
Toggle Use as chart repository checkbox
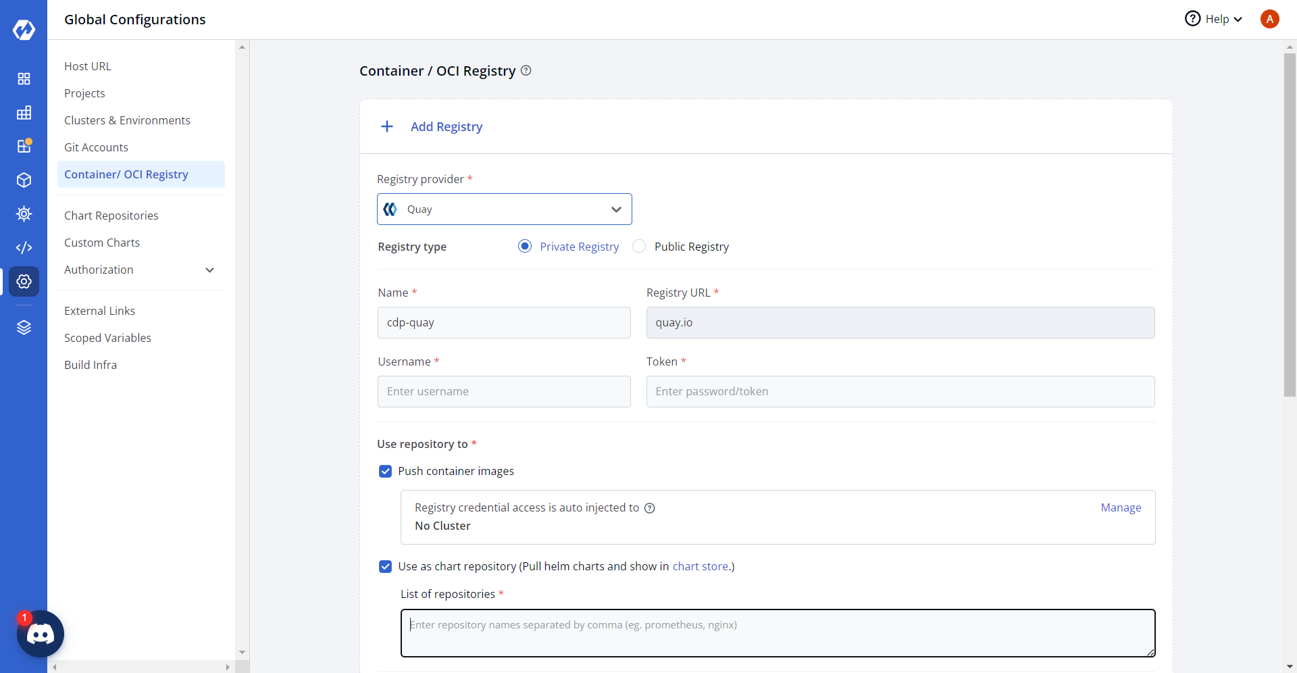pos(385,566)
